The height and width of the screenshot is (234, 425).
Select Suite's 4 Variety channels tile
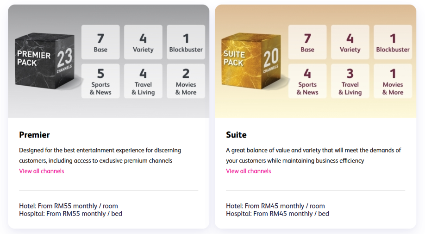tap(350, 42)
